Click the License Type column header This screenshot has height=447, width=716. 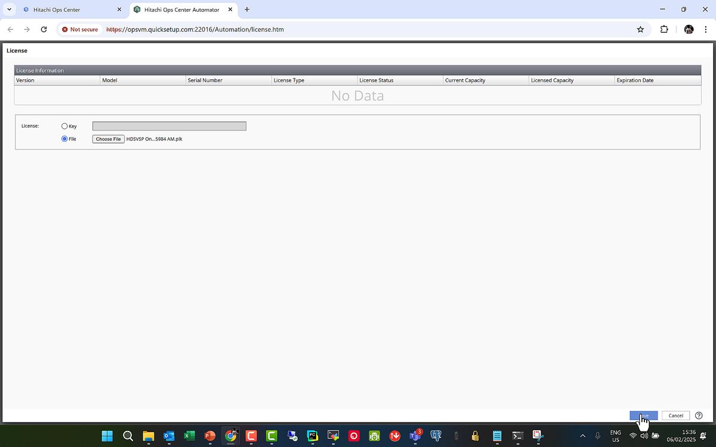[x=314, y=80]
